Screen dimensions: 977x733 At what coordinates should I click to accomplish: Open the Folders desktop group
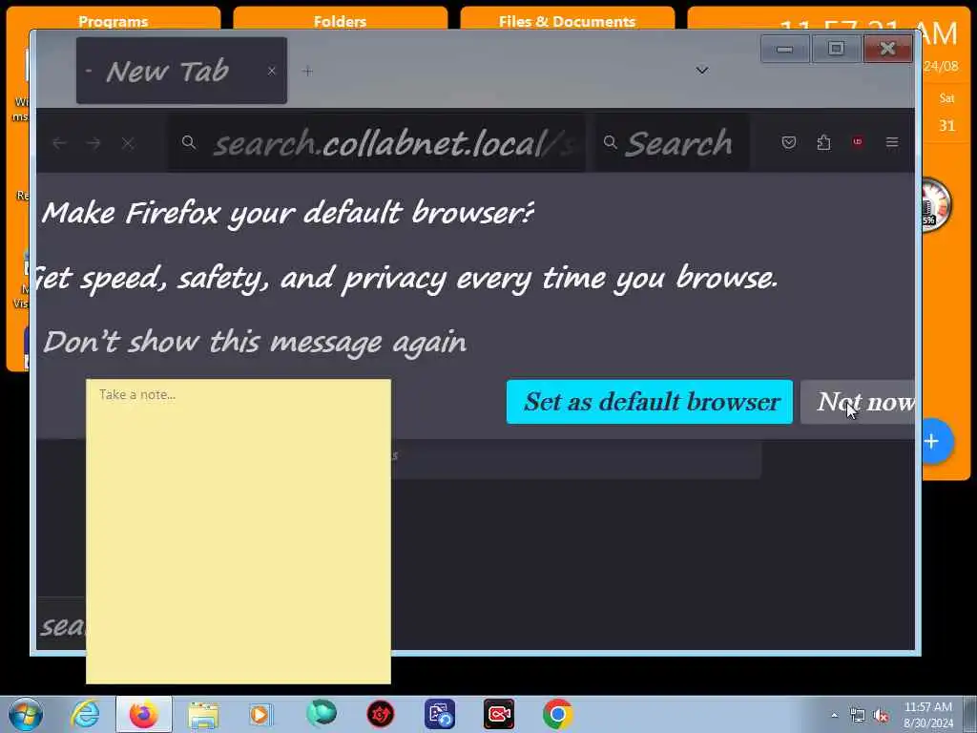point(340,21)
